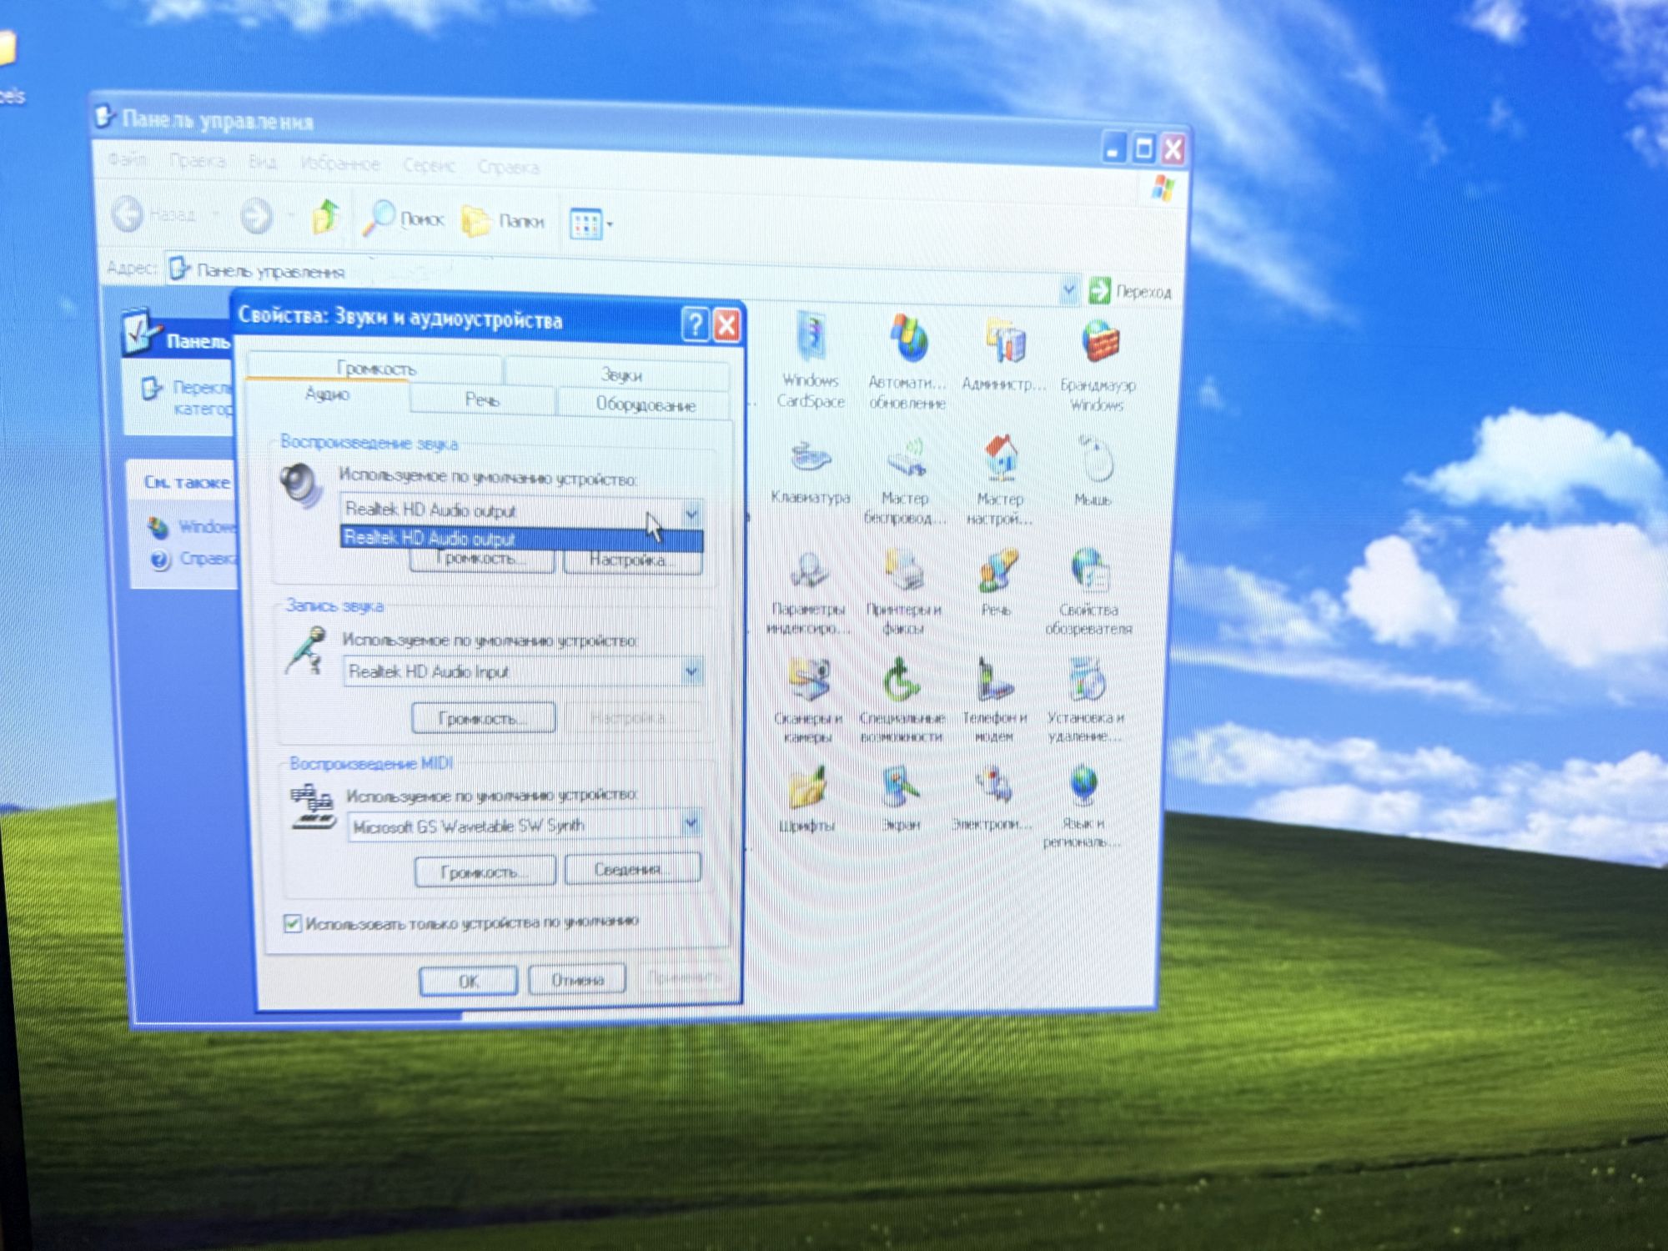The width and height of the screenshot is (1668, 1251).
Task: Switch to the Звуки tab
Action: [620, 374]
